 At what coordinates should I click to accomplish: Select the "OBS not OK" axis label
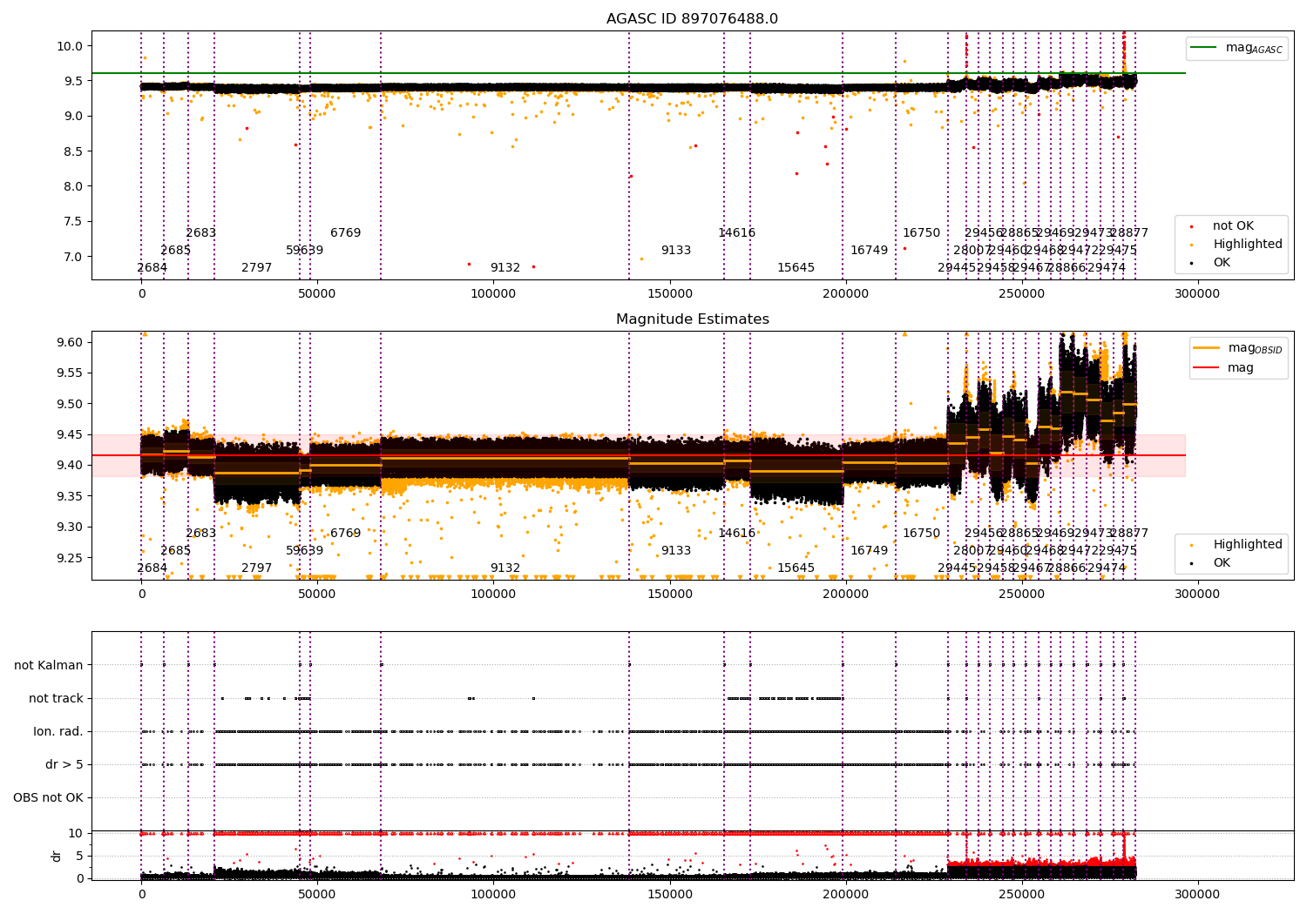pos(49,798)
